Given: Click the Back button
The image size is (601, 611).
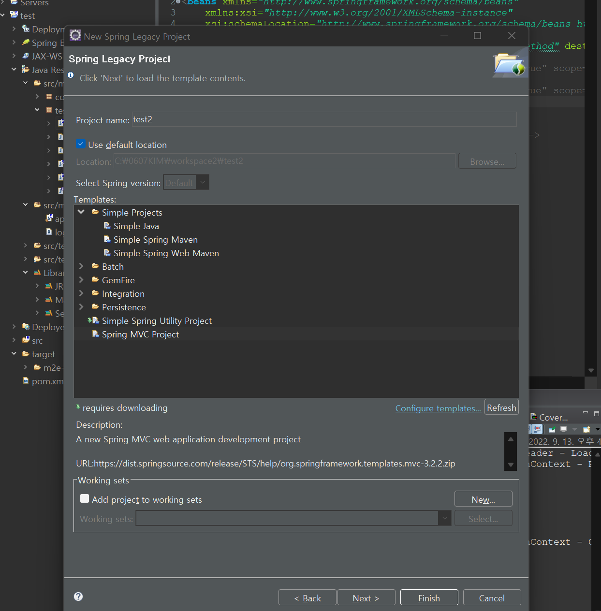Looking at the screenshot, I should 308,597.
